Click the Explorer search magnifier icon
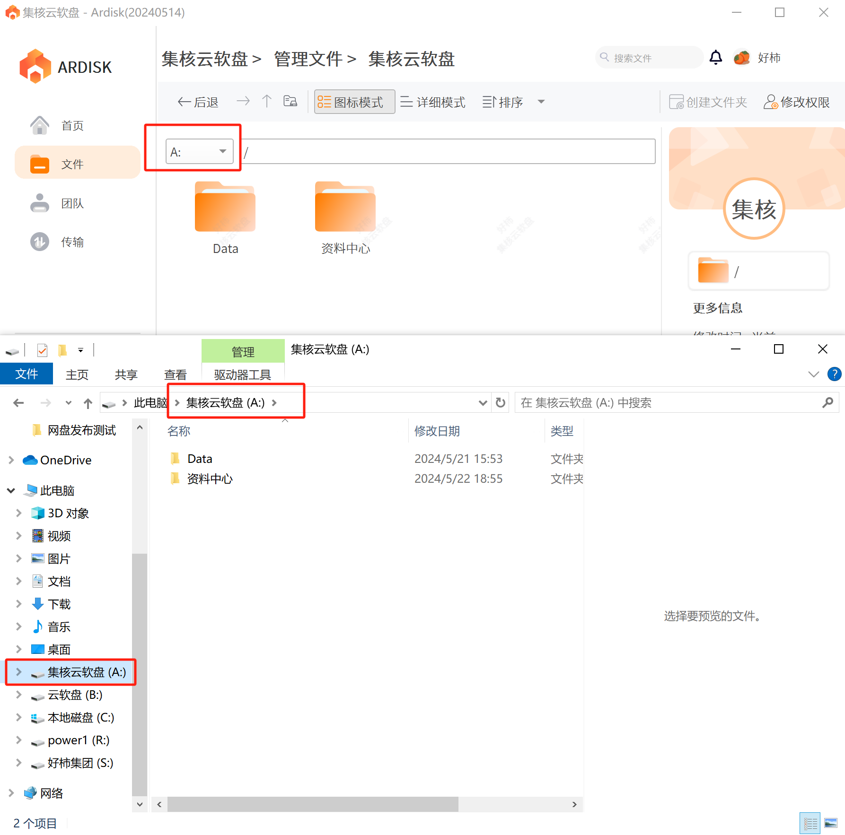Screen dimensions: 845x835 [828, 402]
